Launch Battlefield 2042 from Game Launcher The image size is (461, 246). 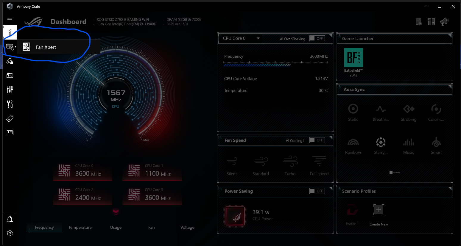[353, 57]
